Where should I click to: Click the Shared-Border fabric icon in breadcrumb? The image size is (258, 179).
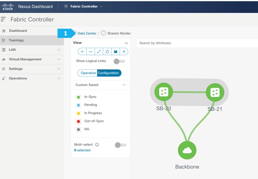click(x=103, y=33)
